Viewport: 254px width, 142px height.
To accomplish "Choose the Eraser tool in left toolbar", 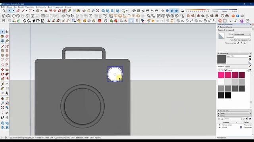I will pyautogui.click(x=7, y=36).
